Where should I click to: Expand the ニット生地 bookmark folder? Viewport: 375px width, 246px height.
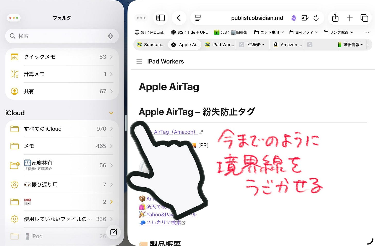coord(269,32)
